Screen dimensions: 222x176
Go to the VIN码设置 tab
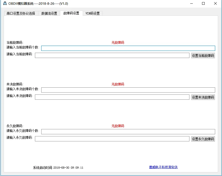coord(92,13)
